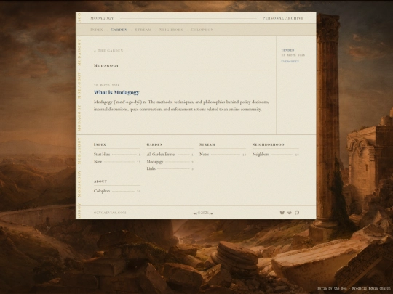Click the 'About' footer heading
The width and height of the screenshot is (393, 294).
(100, 181)
